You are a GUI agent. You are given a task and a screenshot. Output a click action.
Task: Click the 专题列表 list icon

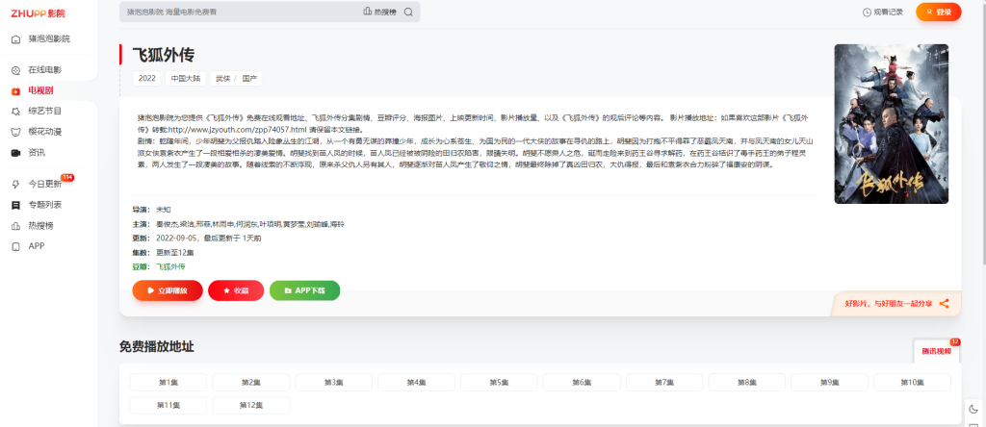15,206
